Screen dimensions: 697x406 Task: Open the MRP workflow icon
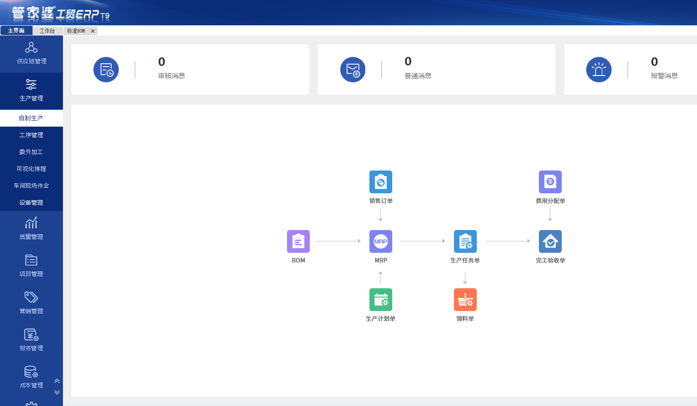[381, 241]
